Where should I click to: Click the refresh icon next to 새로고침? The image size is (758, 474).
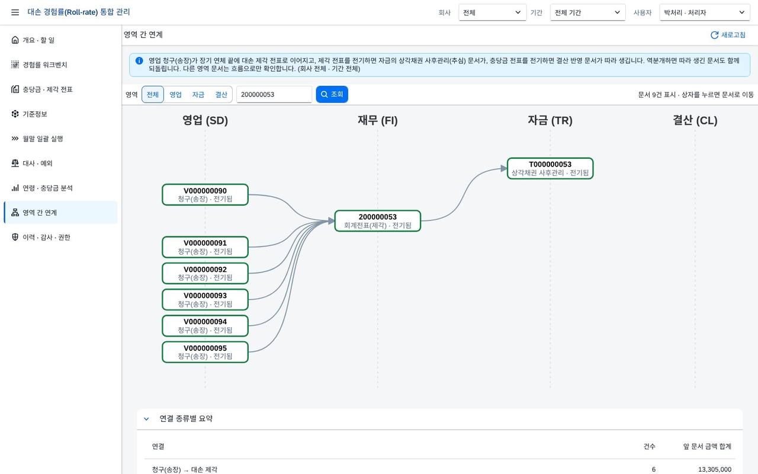714,35
